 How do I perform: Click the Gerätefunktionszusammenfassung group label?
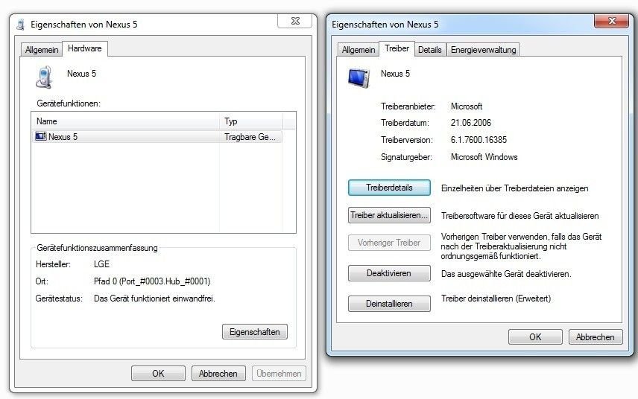[97, 248]
